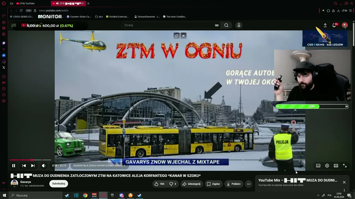Click the Windows taskbar search box
This screenshot has width=355, height=199.
tap(35, 195)
